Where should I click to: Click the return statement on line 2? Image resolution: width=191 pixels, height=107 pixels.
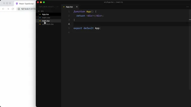pyautogui.click(x=90, y=16)
